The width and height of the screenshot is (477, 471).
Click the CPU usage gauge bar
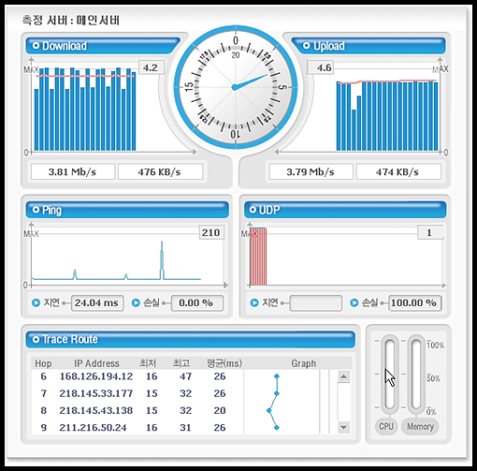point(390,375)
